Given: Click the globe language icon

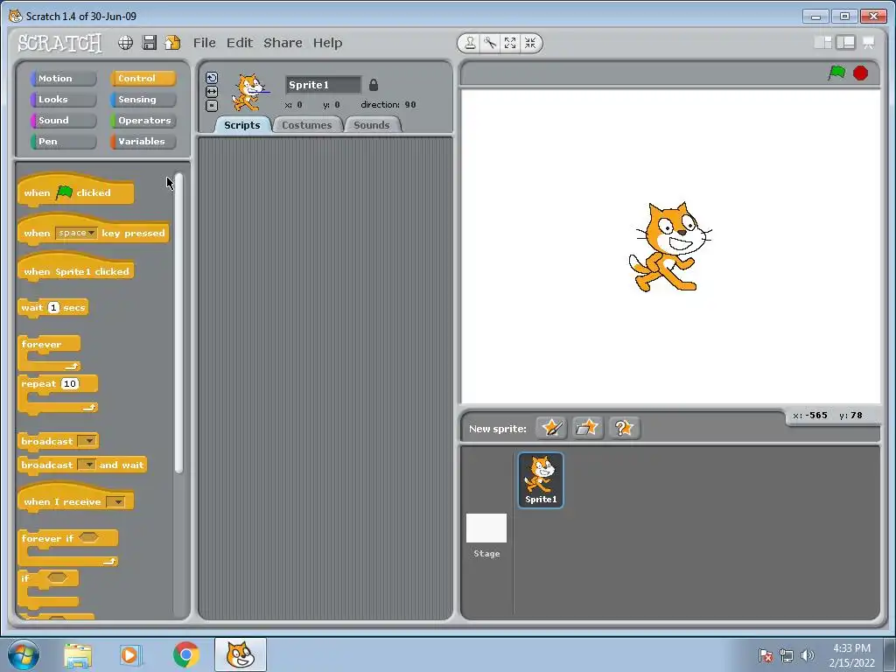Looking at the screenshot, I should (125, 43).
